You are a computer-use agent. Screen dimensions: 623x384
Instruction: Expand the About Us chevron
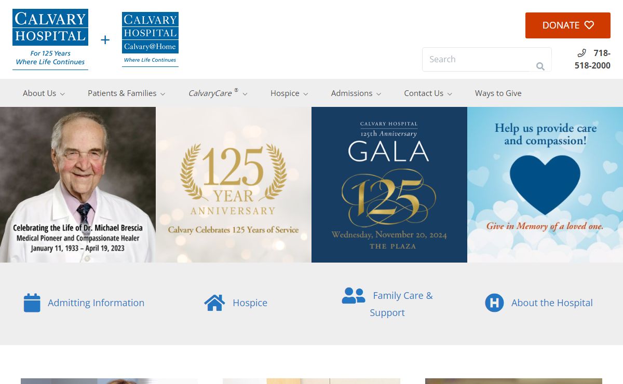pos(62,94)
